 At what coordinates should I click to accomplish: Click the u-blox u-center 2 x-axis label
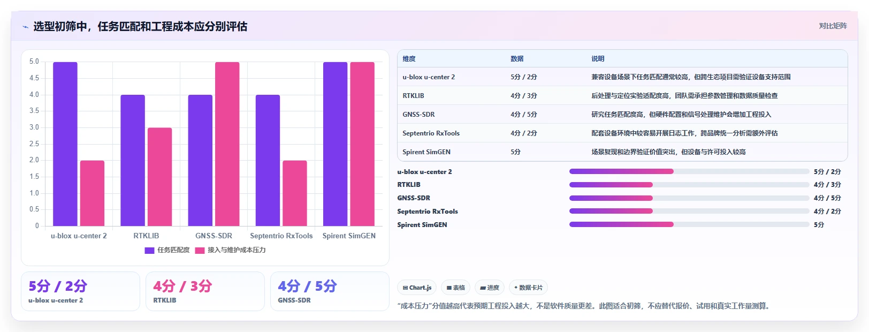pyautogui.click(x=79, y=236)
